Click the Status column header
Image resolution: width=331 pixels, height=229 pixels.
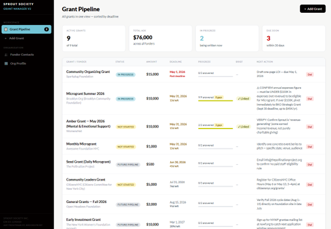[x=120, y=62]
